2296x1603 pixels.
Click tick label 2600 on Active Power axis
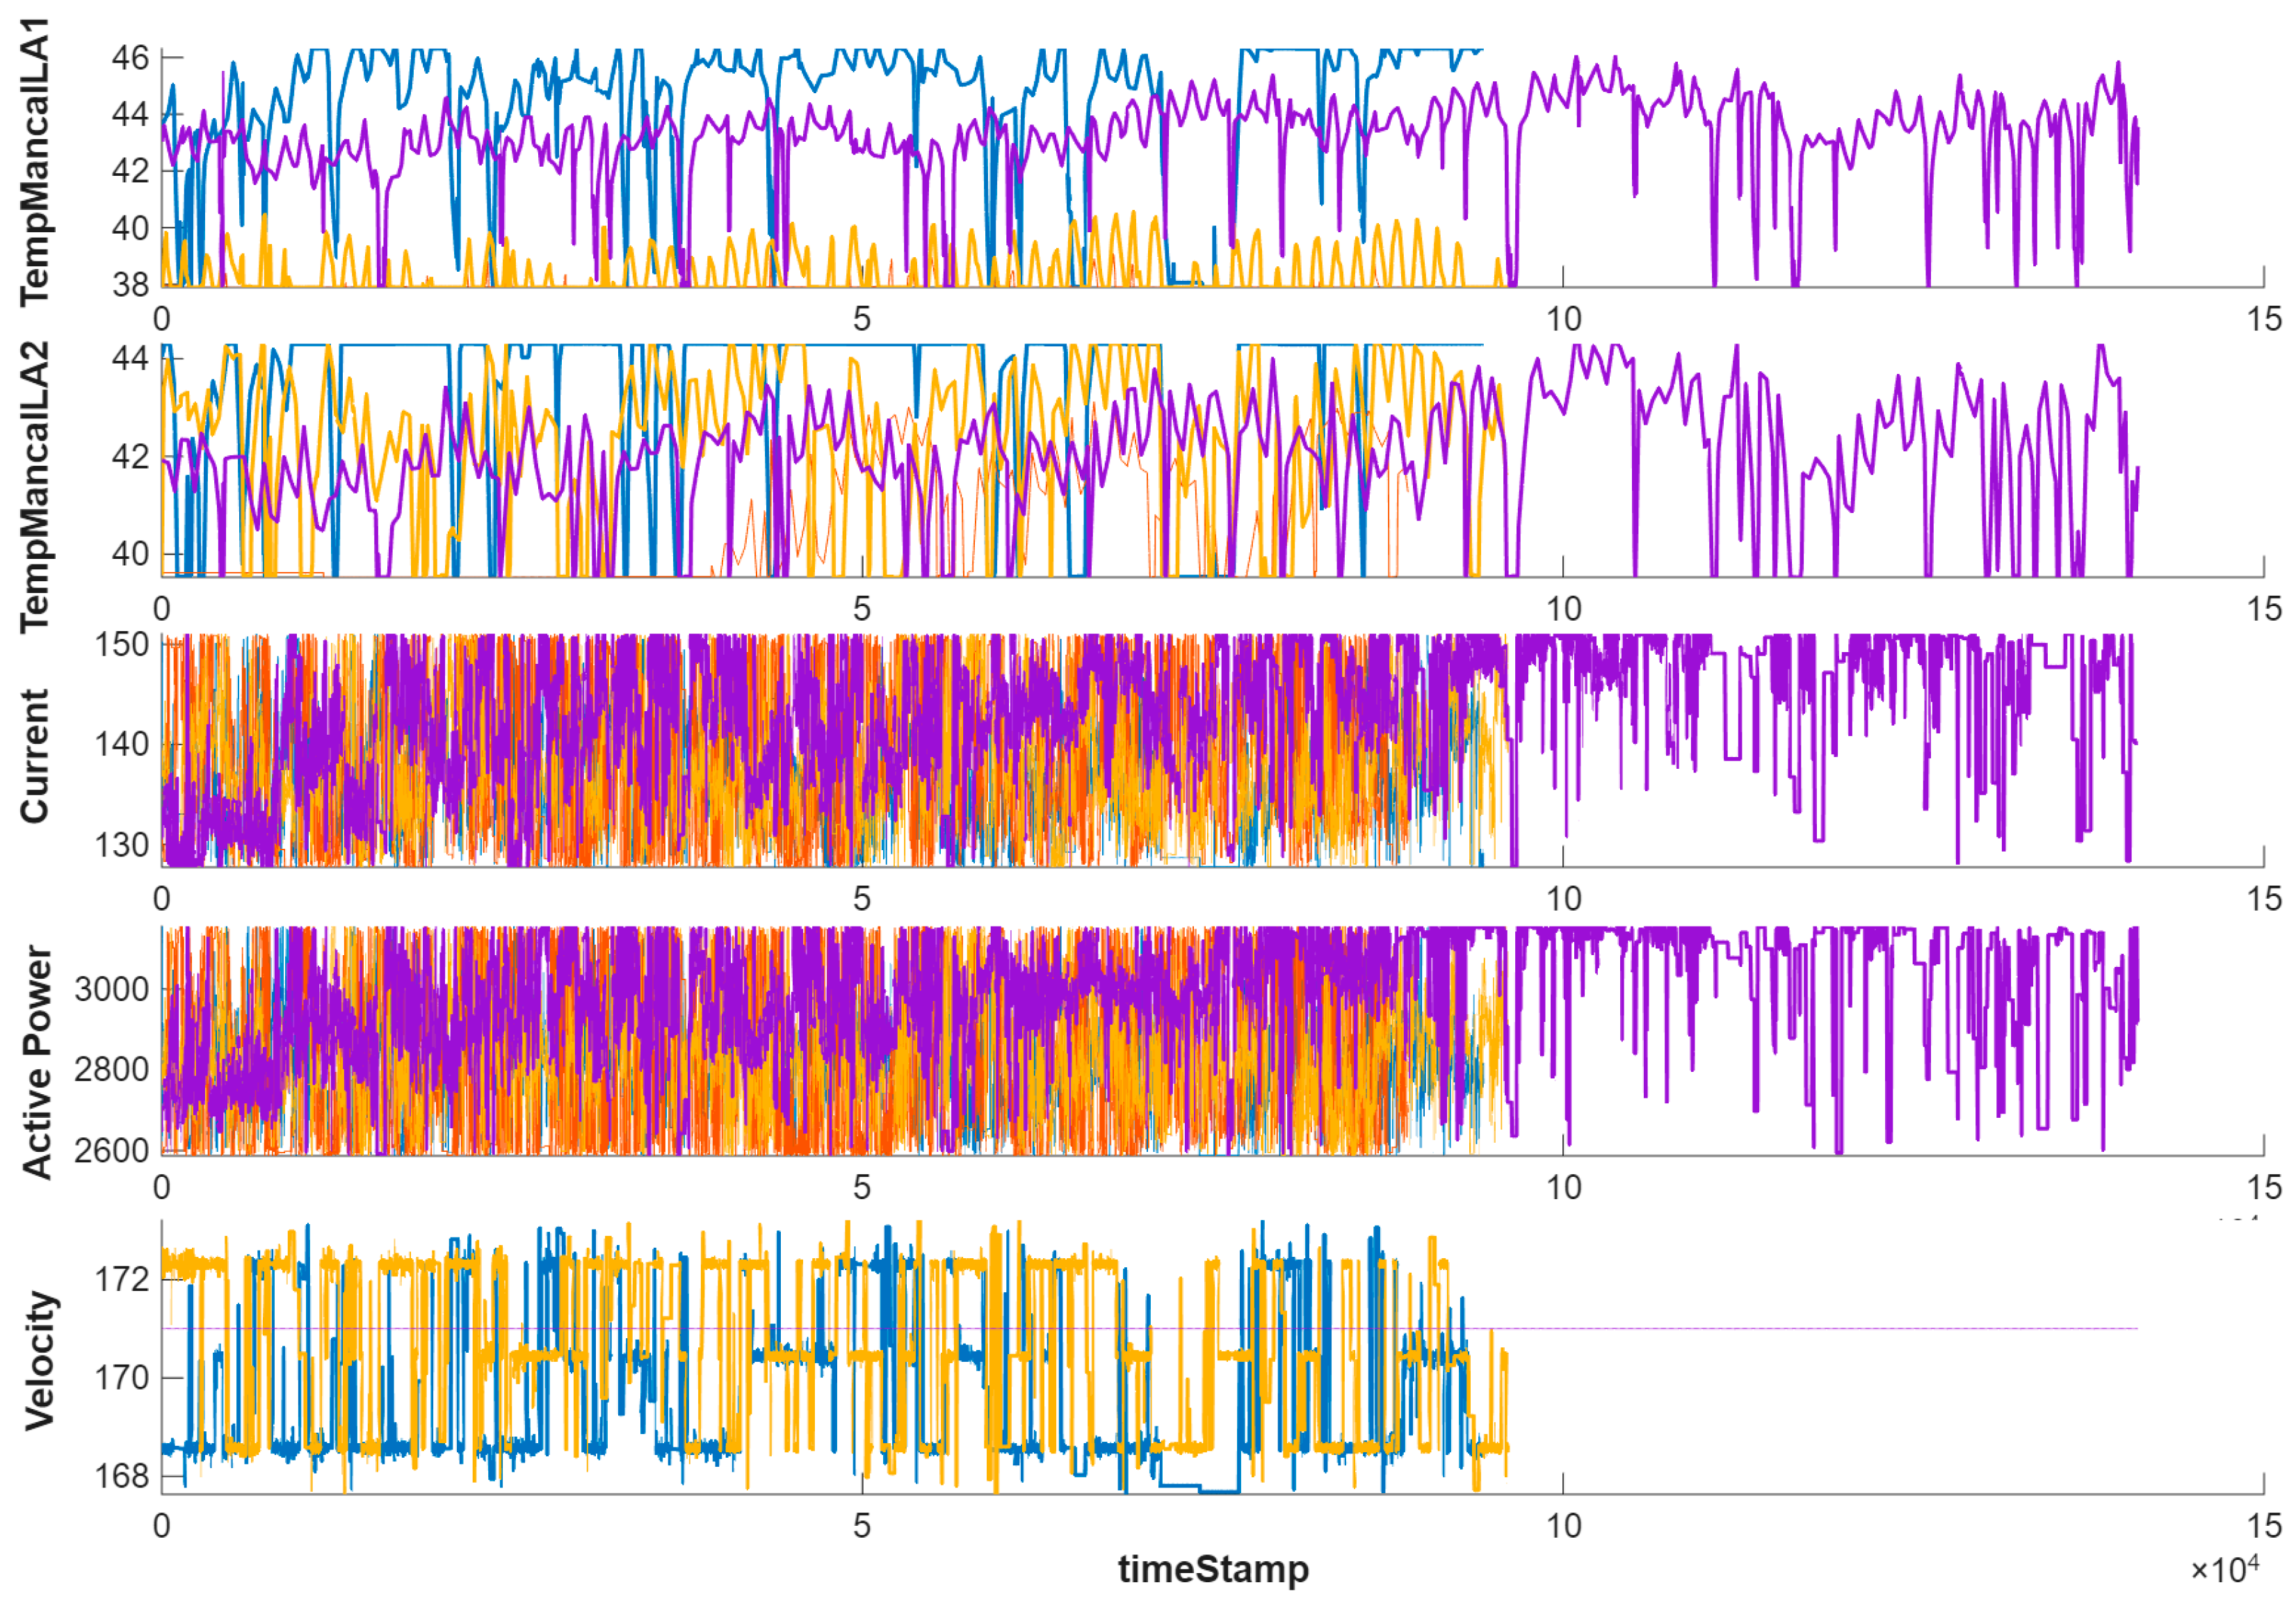(x=111, y=1150)
